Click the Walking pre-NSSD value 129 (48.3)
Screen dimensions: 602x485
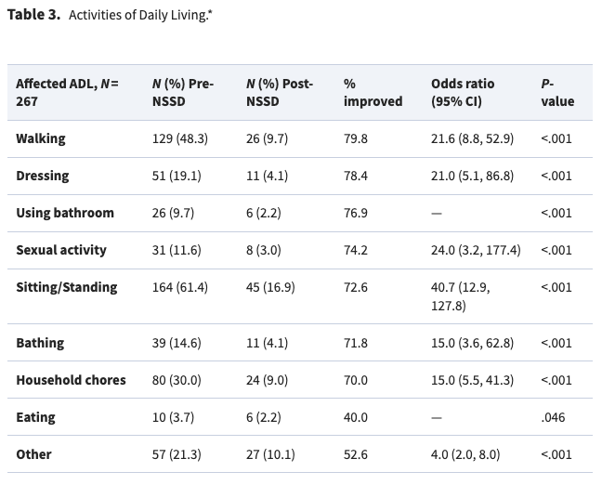[179, 138]
